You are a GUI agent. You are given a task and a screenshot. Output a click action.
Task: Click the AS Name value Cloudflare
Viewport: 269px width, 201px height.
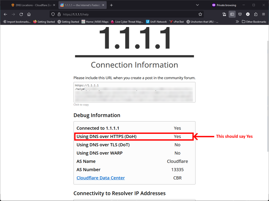pyautogui.click(x=177, y=161)
